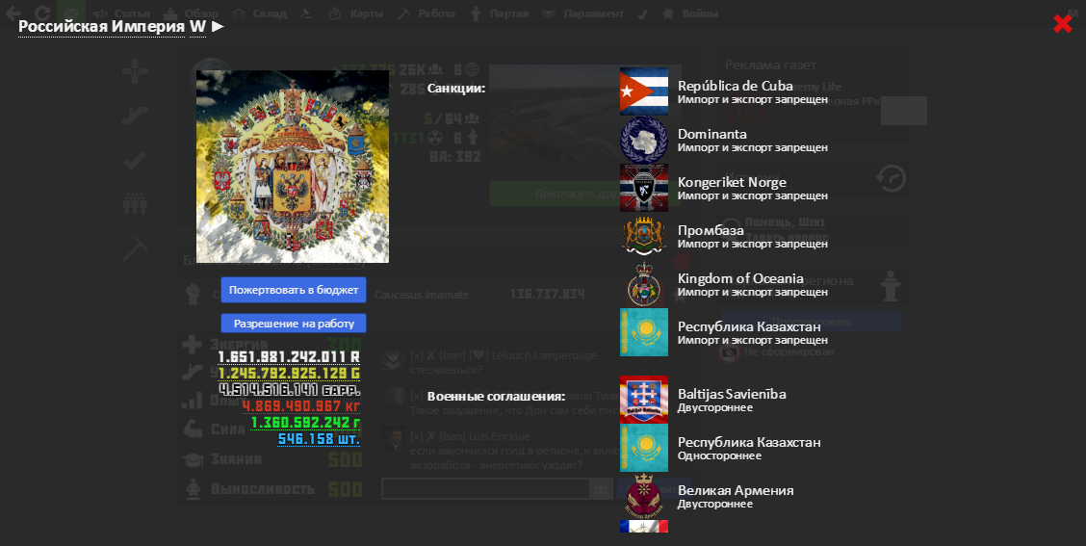The height and width of the screenshot is (546, 1086).
Task: Close the state info overlay with red X
Action: [1062, 24]
